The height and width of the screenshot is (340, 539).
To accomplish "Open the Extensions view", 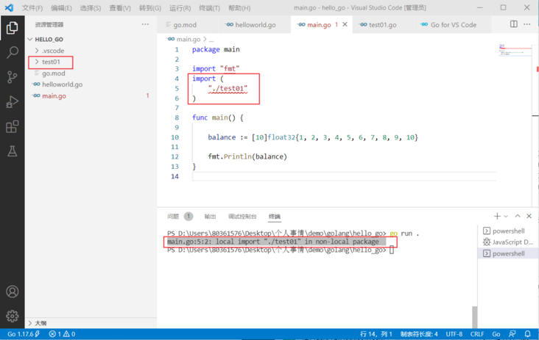I will 12,126.
